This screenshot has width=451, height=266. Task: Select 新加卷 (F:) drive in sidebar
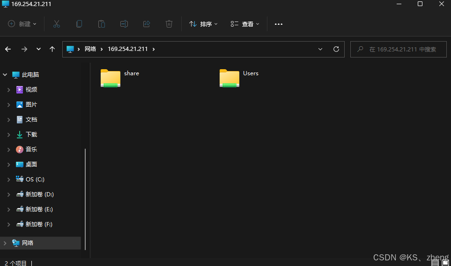[38, 224]
